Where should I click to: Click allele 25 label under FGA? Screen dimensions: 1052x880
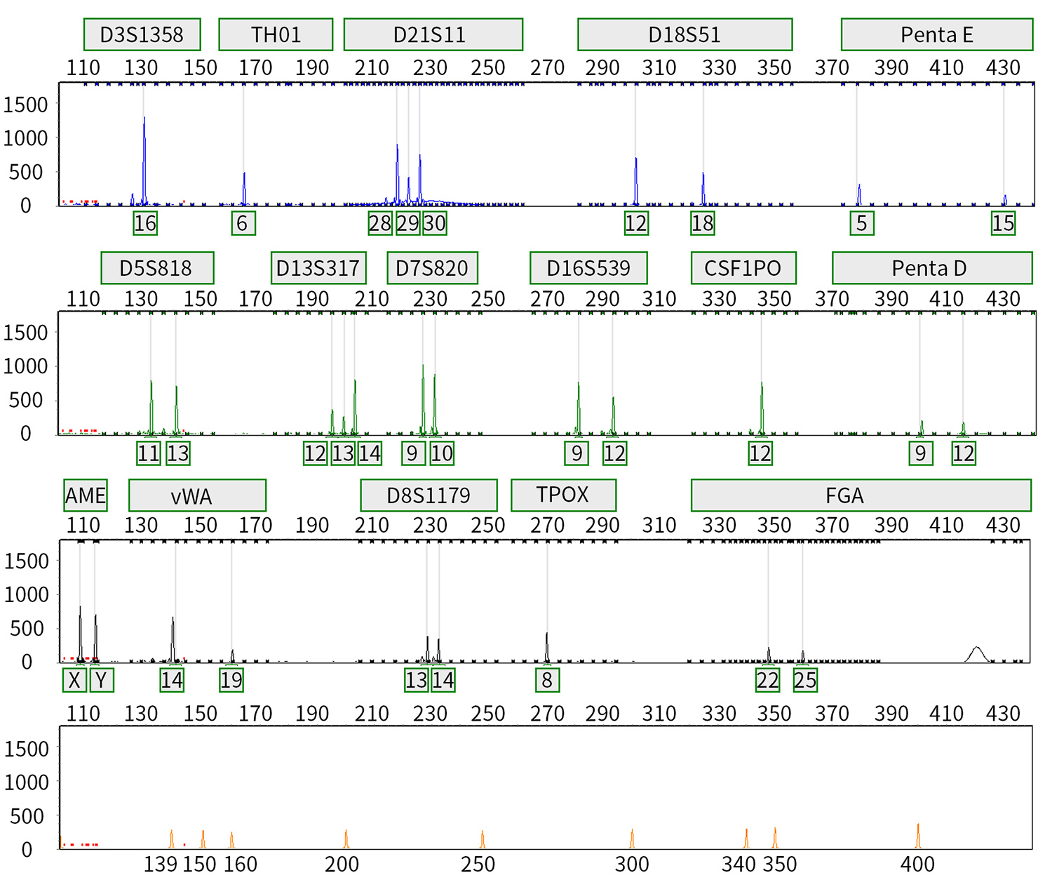(805, 680)
